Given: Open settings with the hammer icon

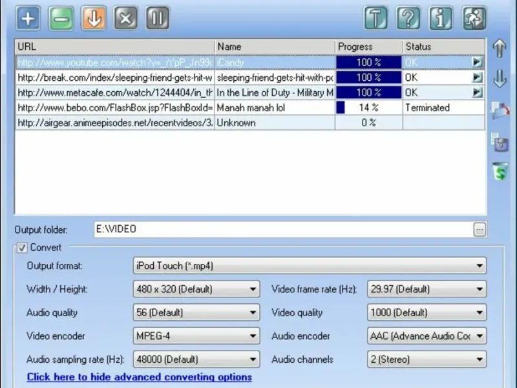Looking at the screenshot, I should (375, 18).
